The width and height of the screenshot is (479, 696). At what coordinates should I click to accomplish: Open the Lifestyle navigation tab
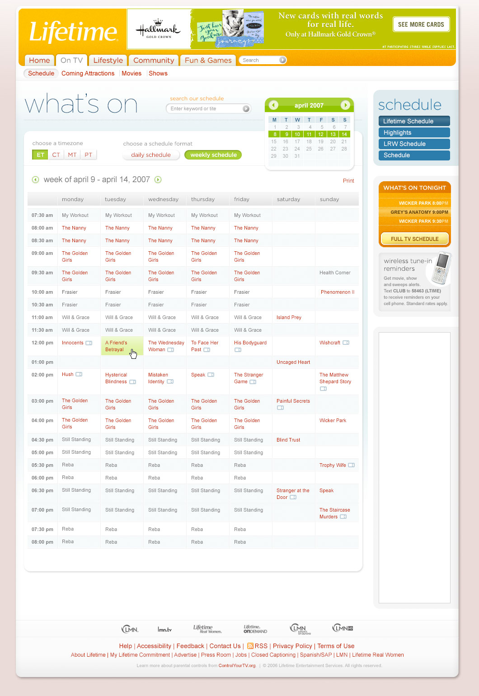[x=108, y=61]
